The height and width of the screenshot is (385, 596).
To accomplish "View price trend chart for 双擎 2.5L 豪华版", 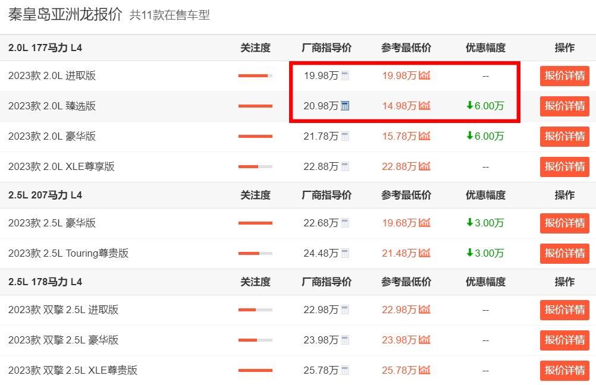I will [425, 339].
